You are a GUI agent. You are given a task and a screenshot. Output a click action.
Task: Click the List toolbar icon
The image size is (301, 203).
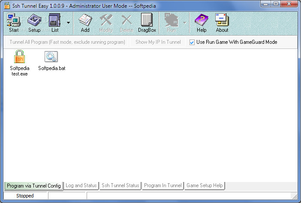point(55,23)
